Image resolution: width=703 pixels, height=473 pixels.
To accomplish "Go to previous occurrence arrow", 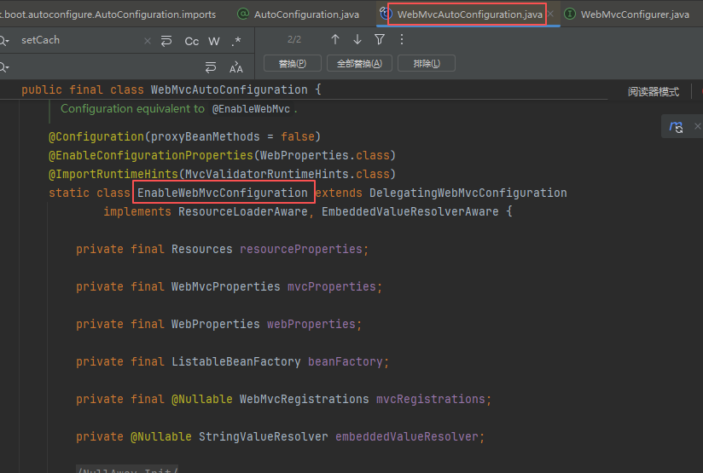I will coord(335,39).
